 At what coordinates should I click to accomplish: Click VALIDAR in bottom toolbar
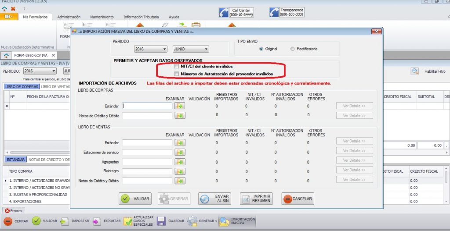tap(44, 221)
